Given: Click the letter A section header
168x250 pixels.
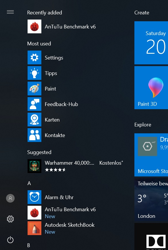Looking at the screenshot, I should pyautogui.click(x=29, y=183).
